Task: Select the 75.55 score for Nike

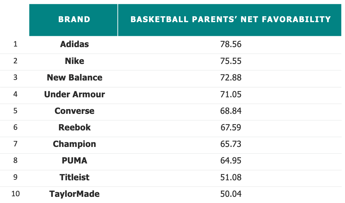Action: click(x=231, y=61)
